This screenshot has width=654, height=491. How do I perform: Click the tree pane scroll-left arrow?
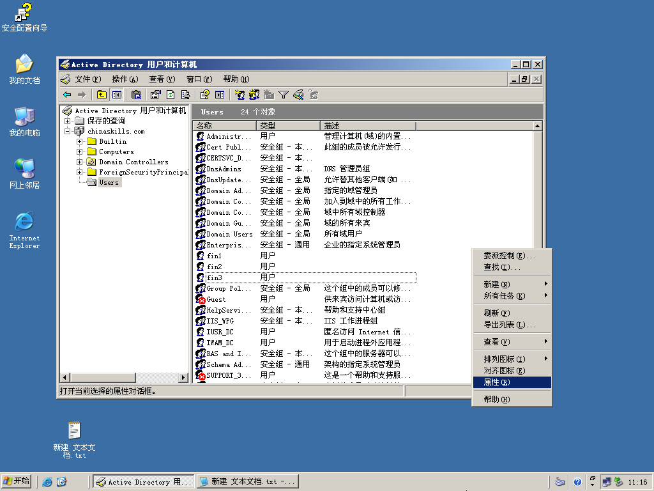tap(65, 377)
